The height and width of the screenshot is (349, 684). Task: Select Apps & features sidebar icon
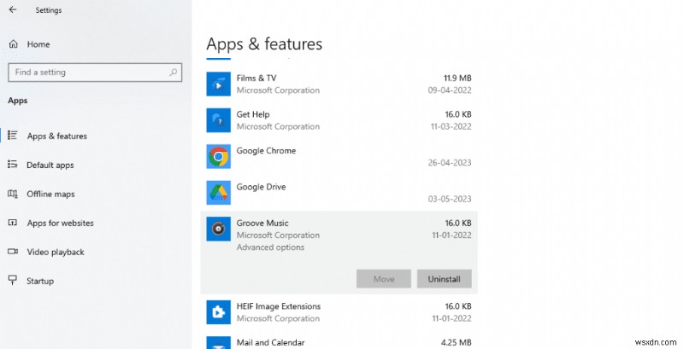tap(13, 136)
